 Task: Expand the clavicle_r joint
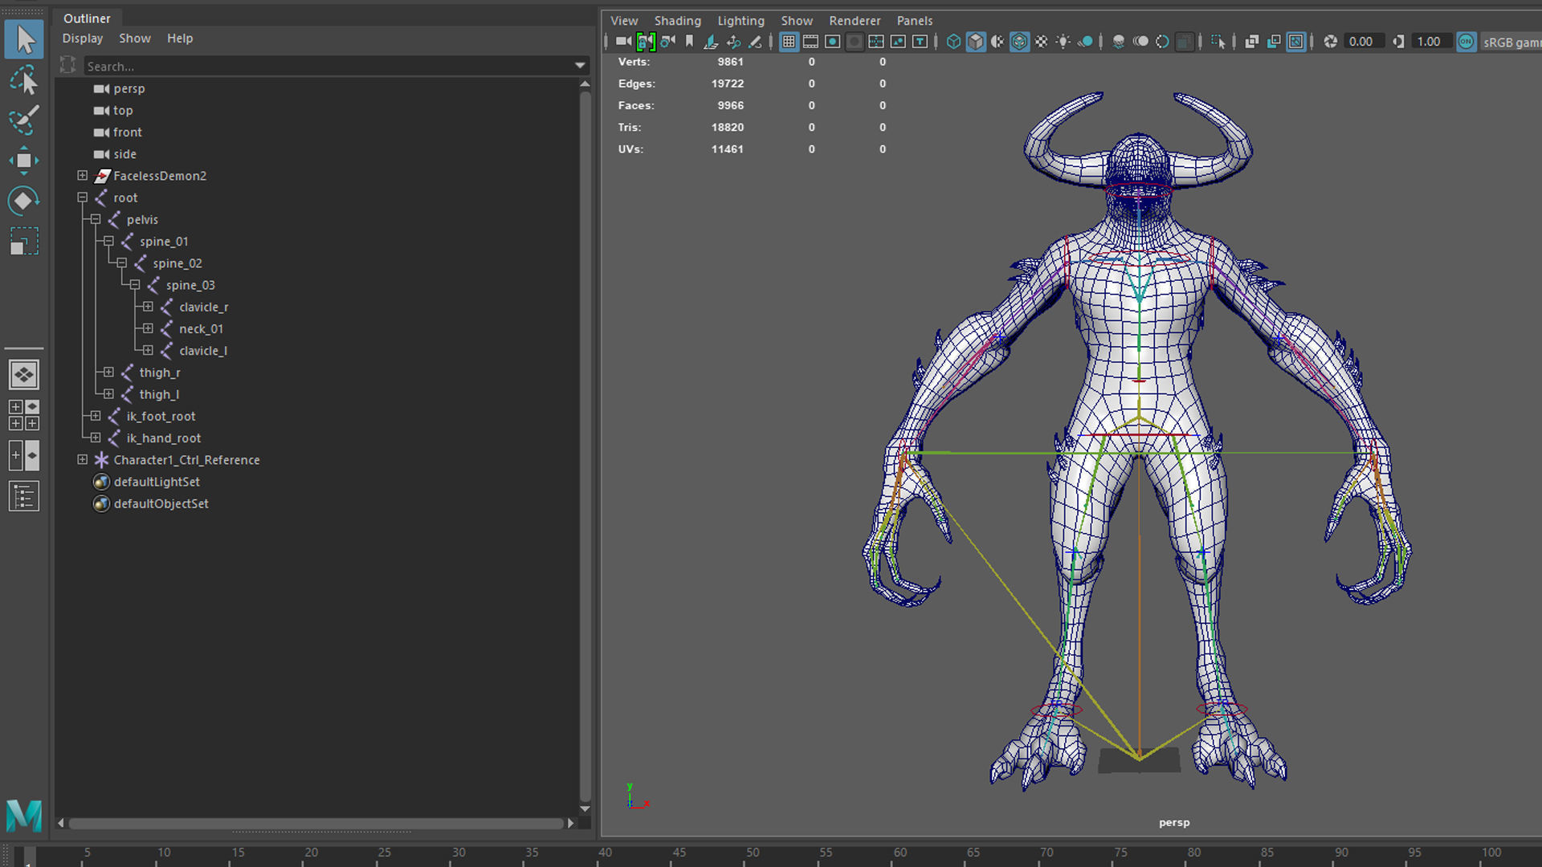[148, 306]
